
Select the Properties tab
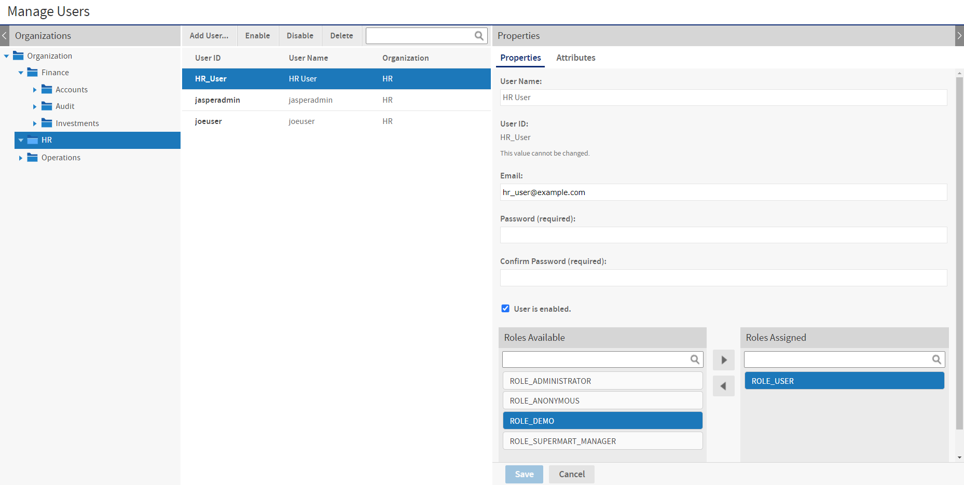click(520, 58)
